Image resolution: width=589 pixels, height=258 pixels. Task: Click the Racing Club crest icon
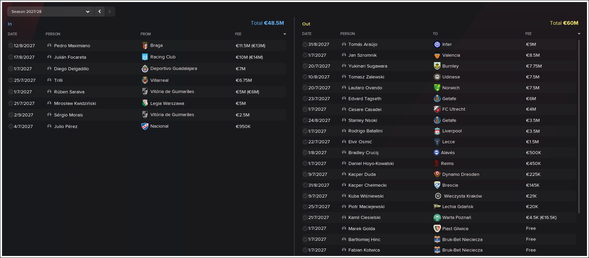[145, 57]
